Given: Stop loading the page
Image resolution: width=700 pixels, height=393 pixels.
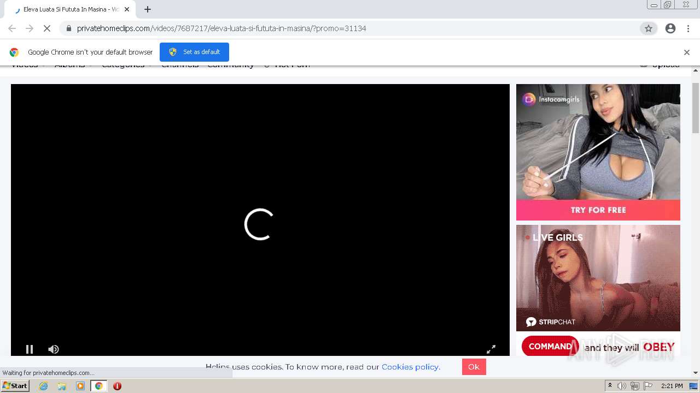Looking at the screenshot, I should (47, 28).
